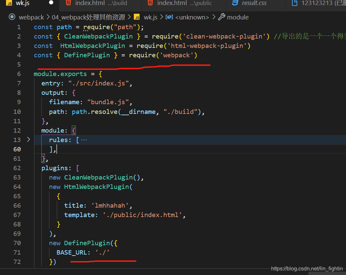Select the wk.js breadcrumb item
The height and width of the screenshot is (275, 346).
tap(150, 17)
